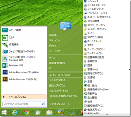131x117 pixels.
Task: Click the デバイス マネージャー icon
Action: pos(85,5)
